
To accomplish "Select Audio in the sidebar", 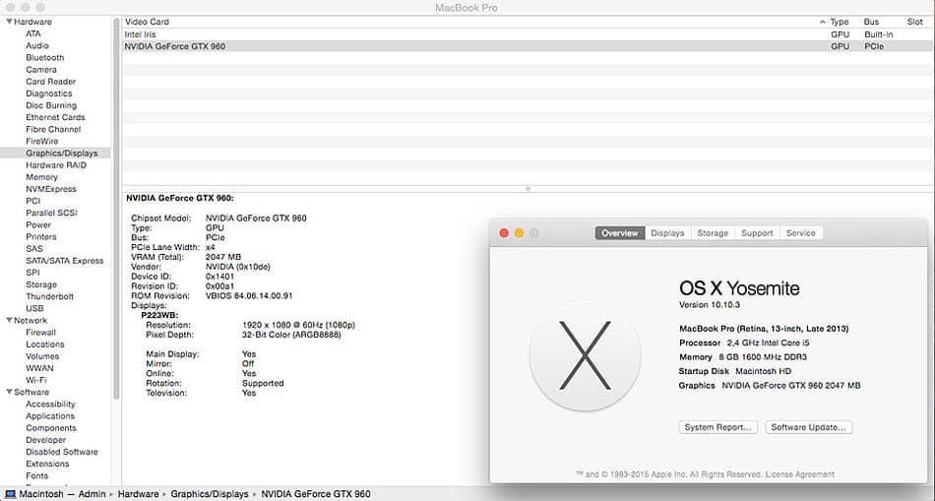I will (x=37, y=45).
